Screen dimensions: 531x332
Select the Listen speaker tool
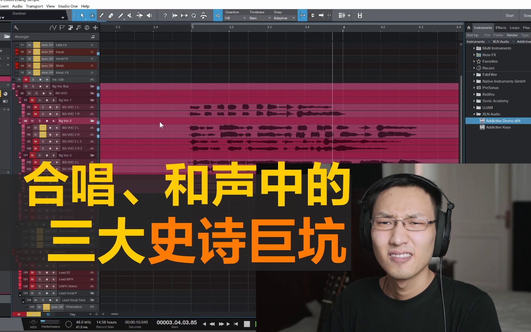coord(149,15)
